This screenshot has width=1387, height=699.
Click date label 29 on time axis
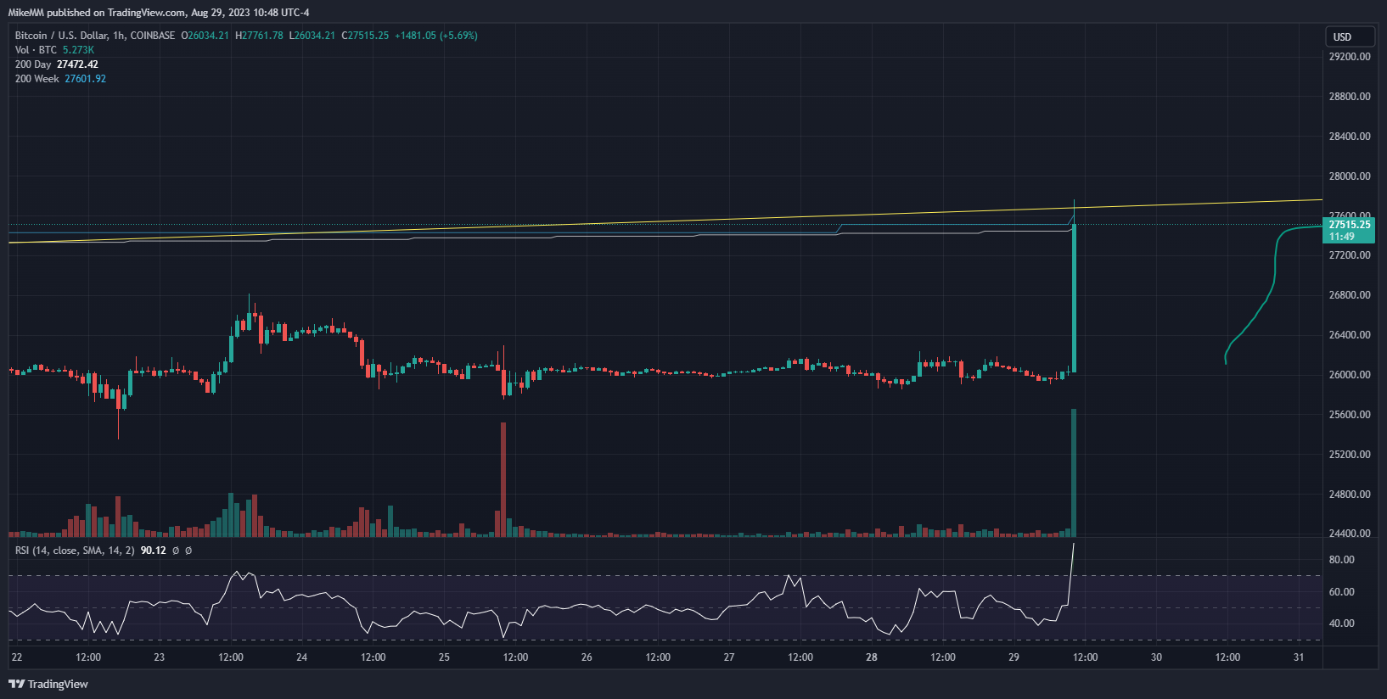pyautogui.click(x=1014, y=657)
